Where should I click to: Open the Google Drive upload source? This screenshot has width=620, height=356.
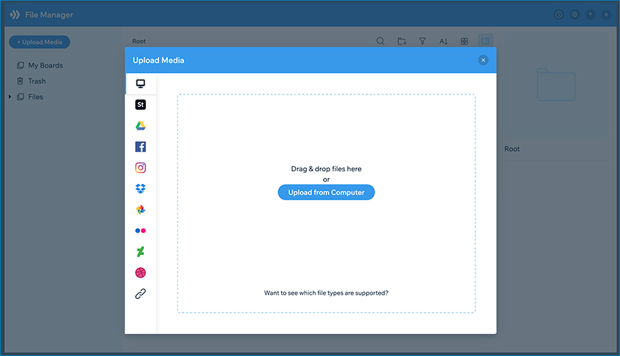point(141,125)
